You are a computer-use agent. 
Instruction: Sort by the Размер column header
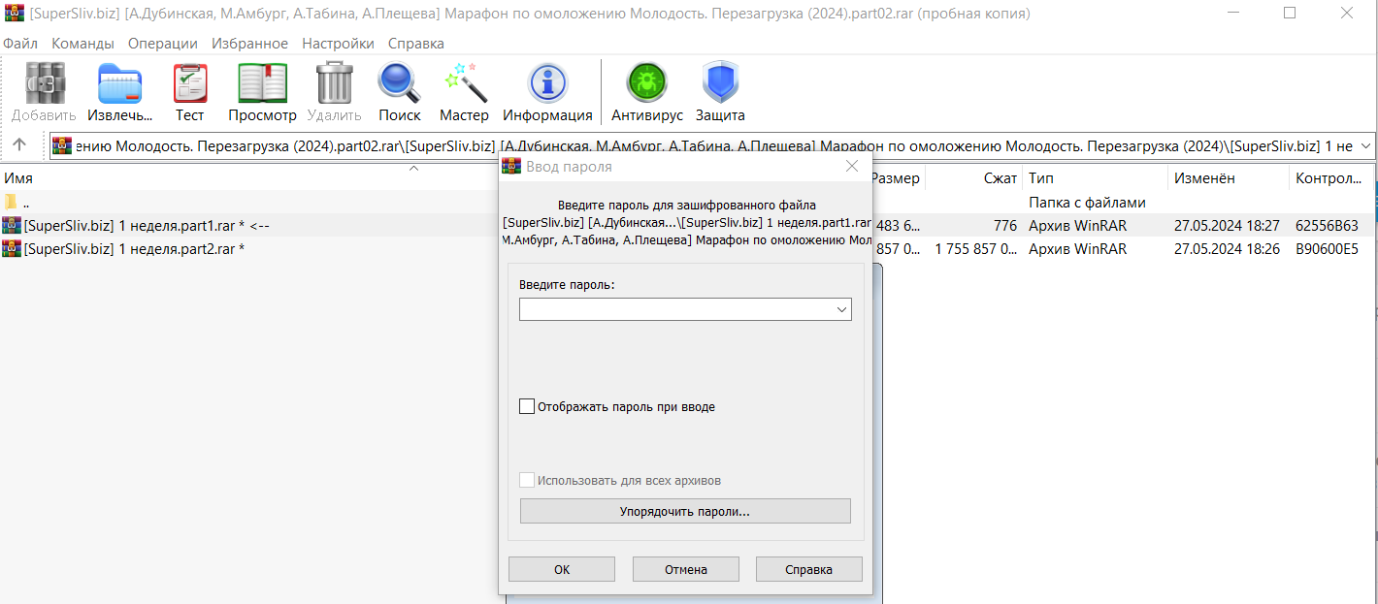tap(898, 178)
